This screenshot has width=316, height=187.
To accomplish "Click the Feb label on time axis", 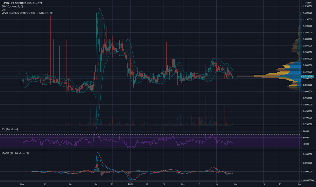I will point(183,184).
